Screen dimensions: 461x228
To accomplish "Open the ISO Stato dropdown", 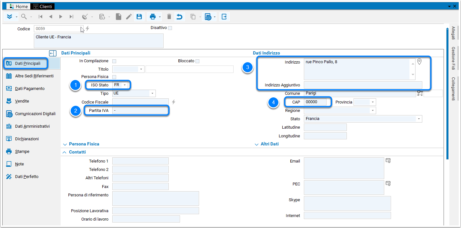I will click(x=125, y=85).
